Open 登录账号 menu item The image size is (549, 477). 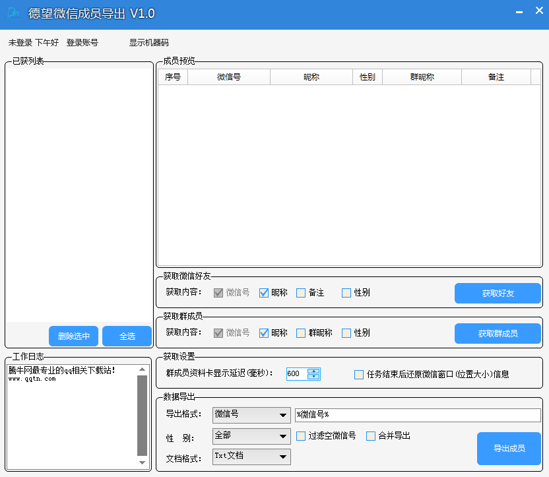[82, 43]
